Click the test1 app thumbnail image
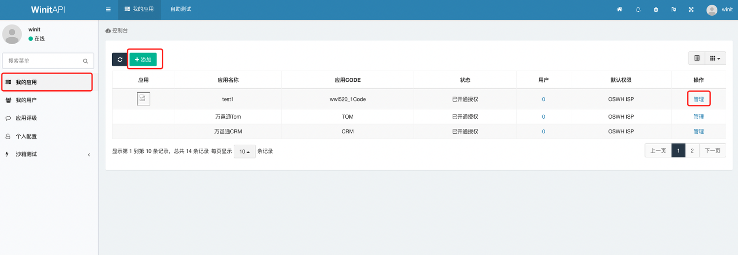738x255 pixels. pos(143,99)
